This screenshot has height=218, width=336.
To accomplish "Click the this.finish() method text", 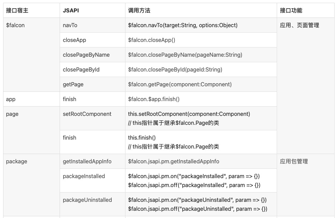I will [142, 138].
